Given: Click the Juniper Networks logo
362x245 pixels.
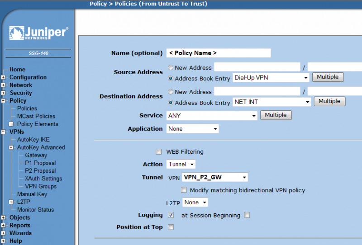Looking at the screenshot, I should [x=38, y=33].
